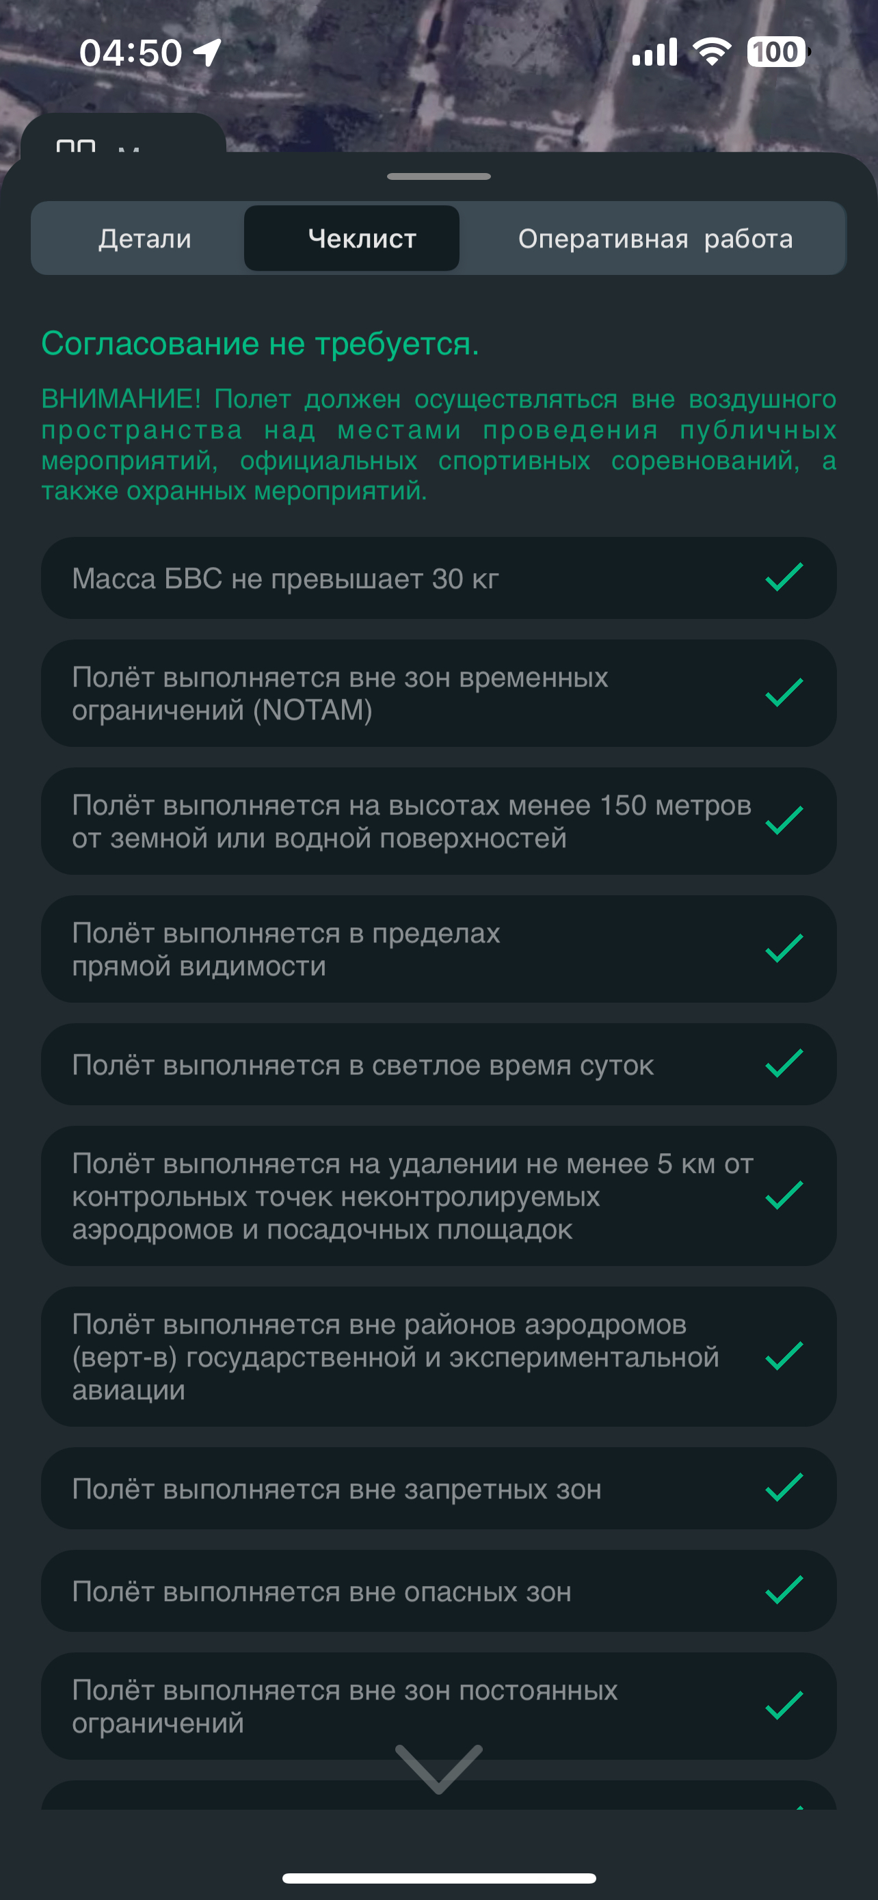
Task: Tap the ВНИМАНИЕ warning text
Action: [x=438, y=445]
